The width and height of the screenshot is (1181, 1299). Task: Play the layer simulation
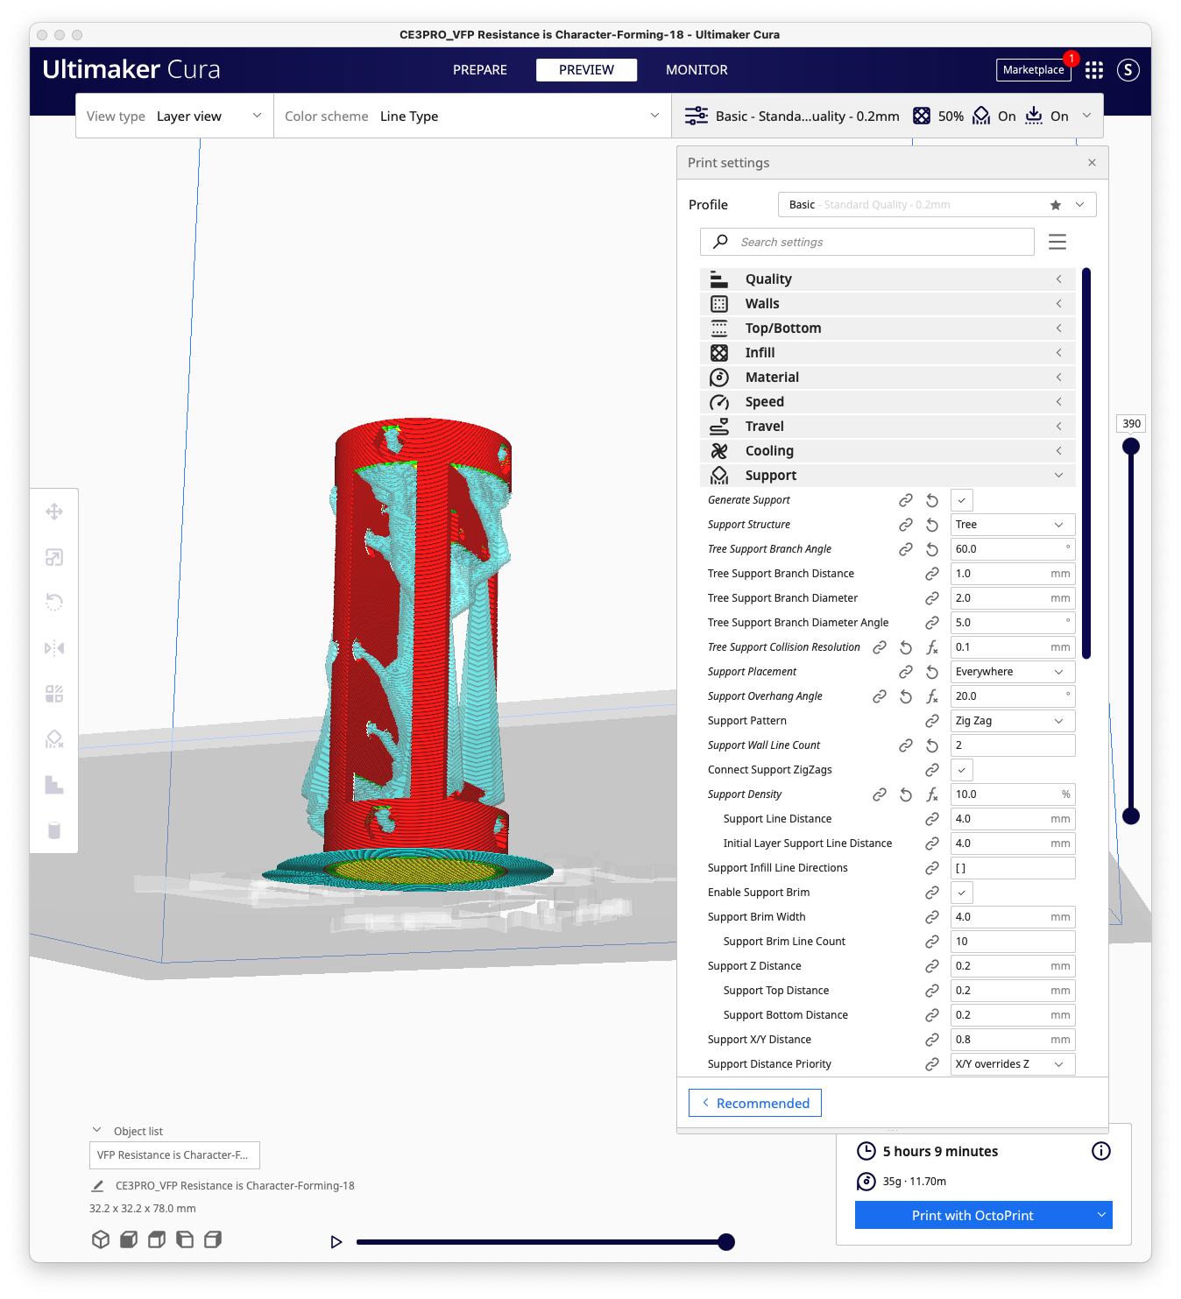click(336, 1242)
